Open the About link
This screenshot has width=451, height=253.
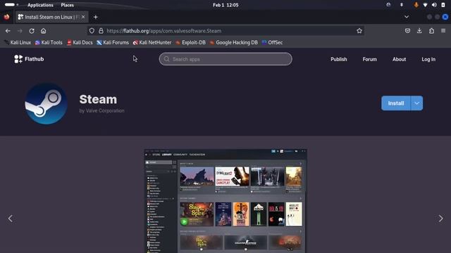tap(400, 59)
